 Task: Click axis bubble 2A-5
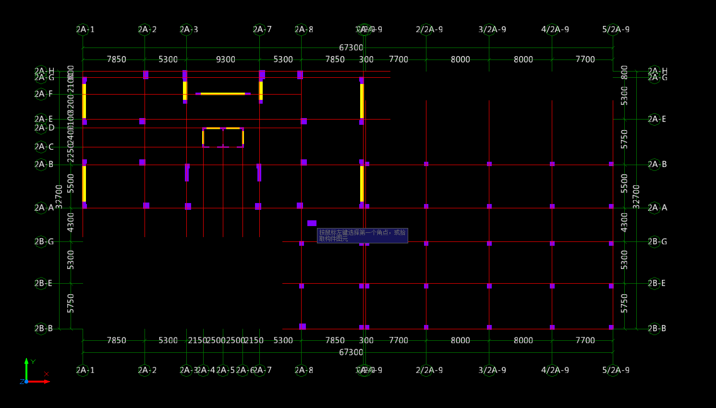225,370
